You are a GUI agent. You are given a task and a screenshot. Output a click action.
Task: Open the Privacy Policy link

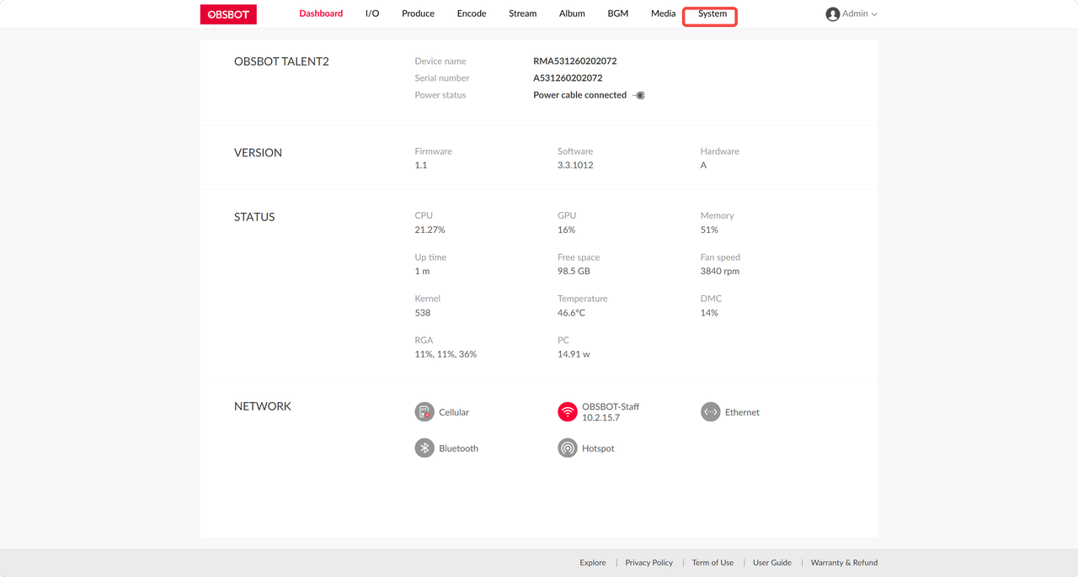[649, 563]
